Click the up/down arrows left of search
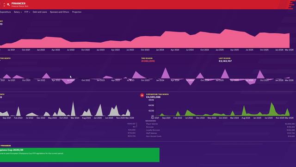296x167 pixels. tap(4, 5)
